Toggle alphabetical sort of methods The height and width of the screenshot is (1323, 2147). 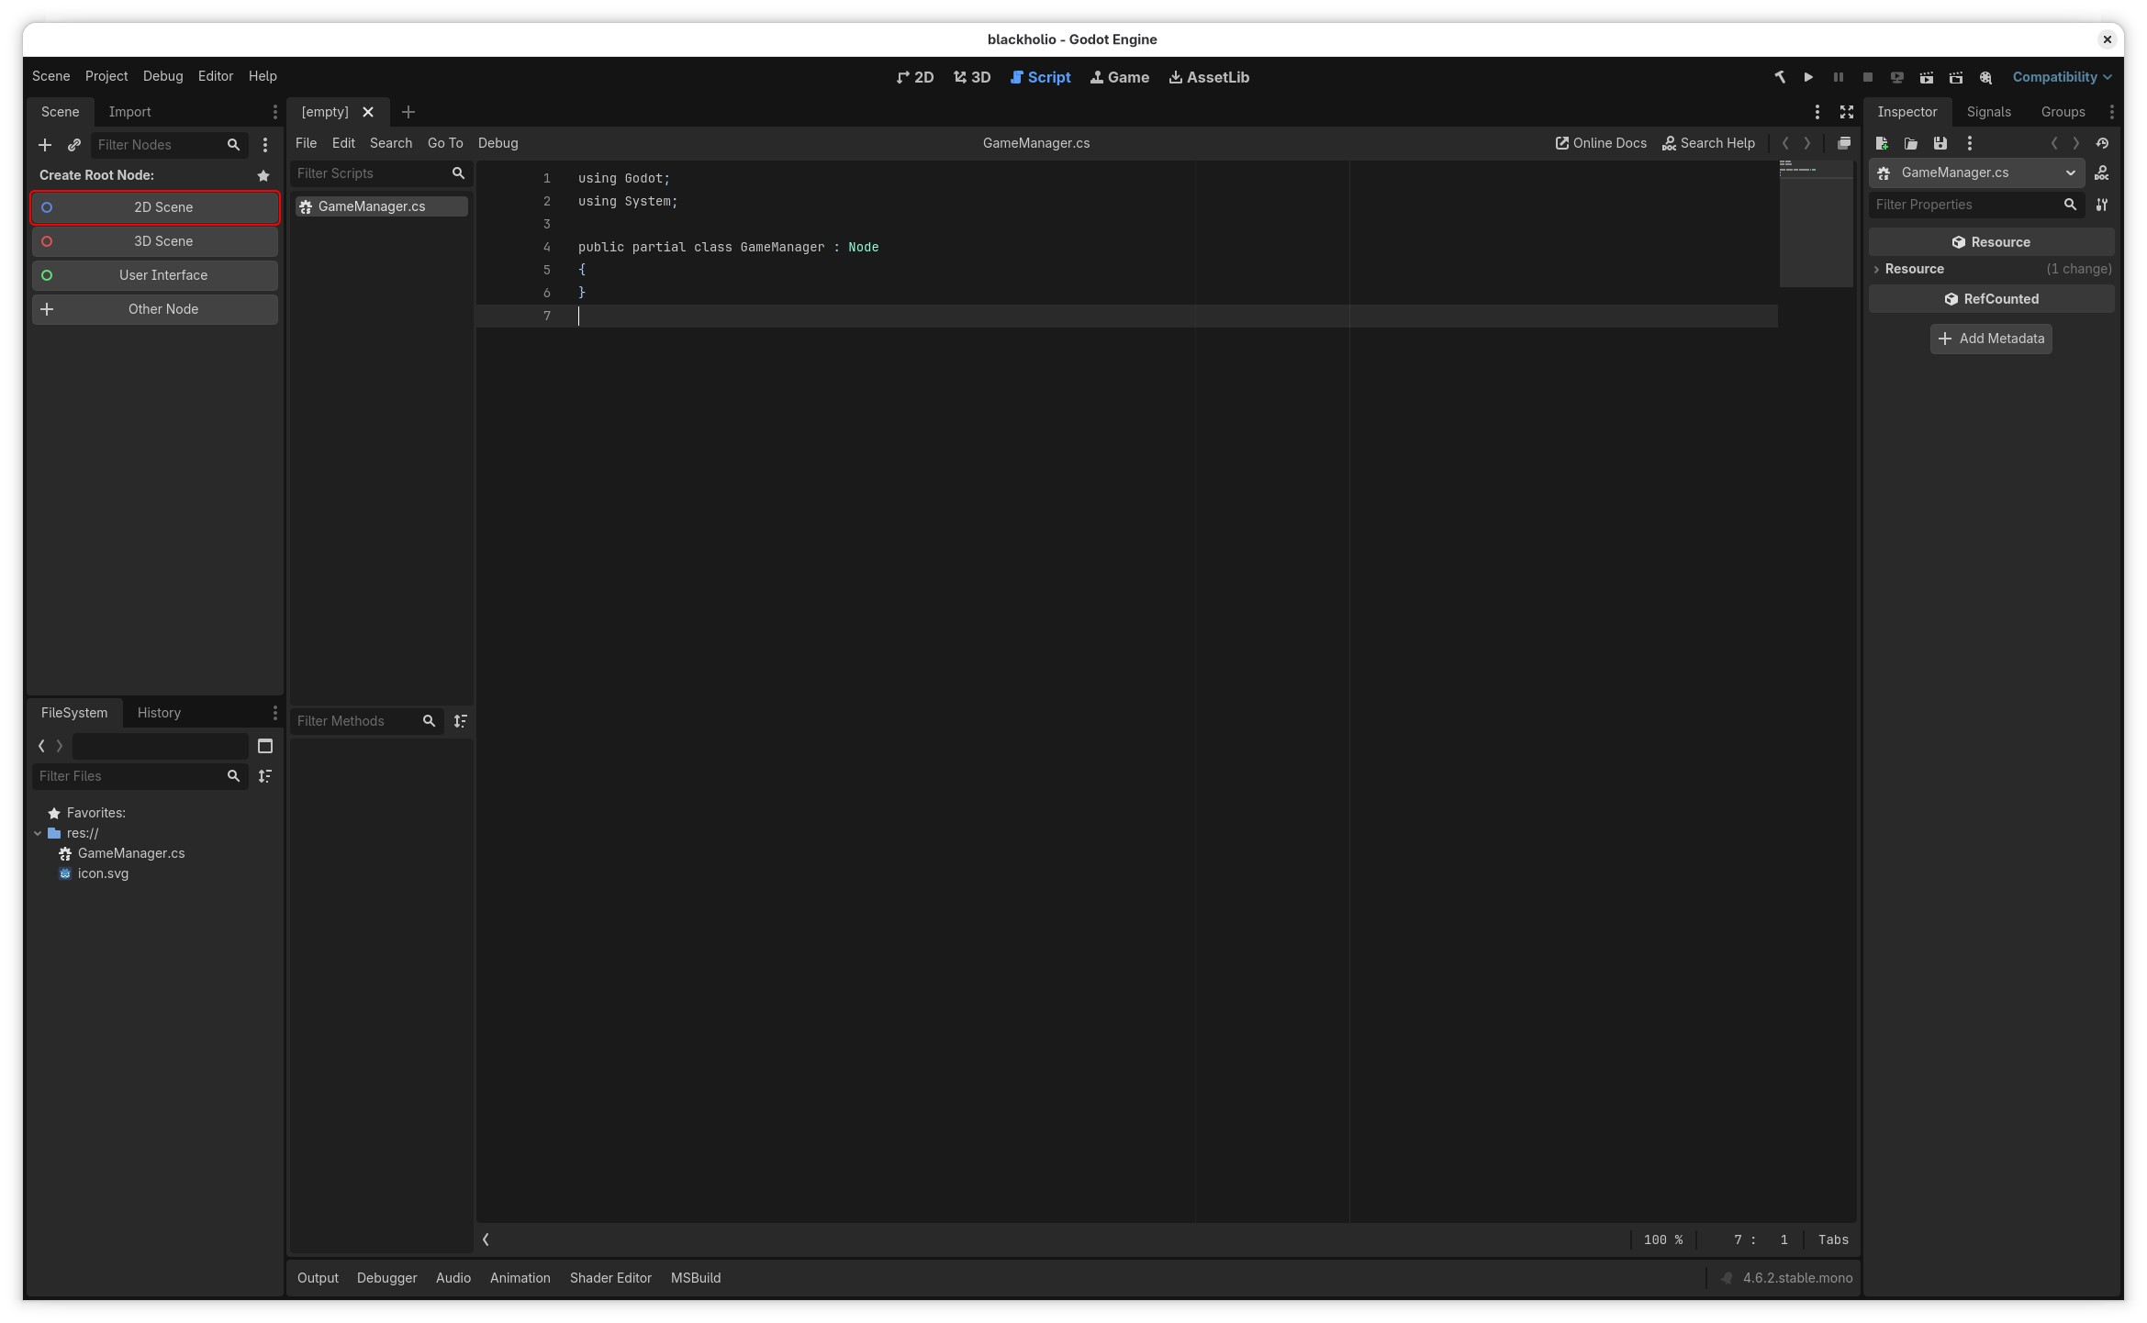[x=461, y=721]
